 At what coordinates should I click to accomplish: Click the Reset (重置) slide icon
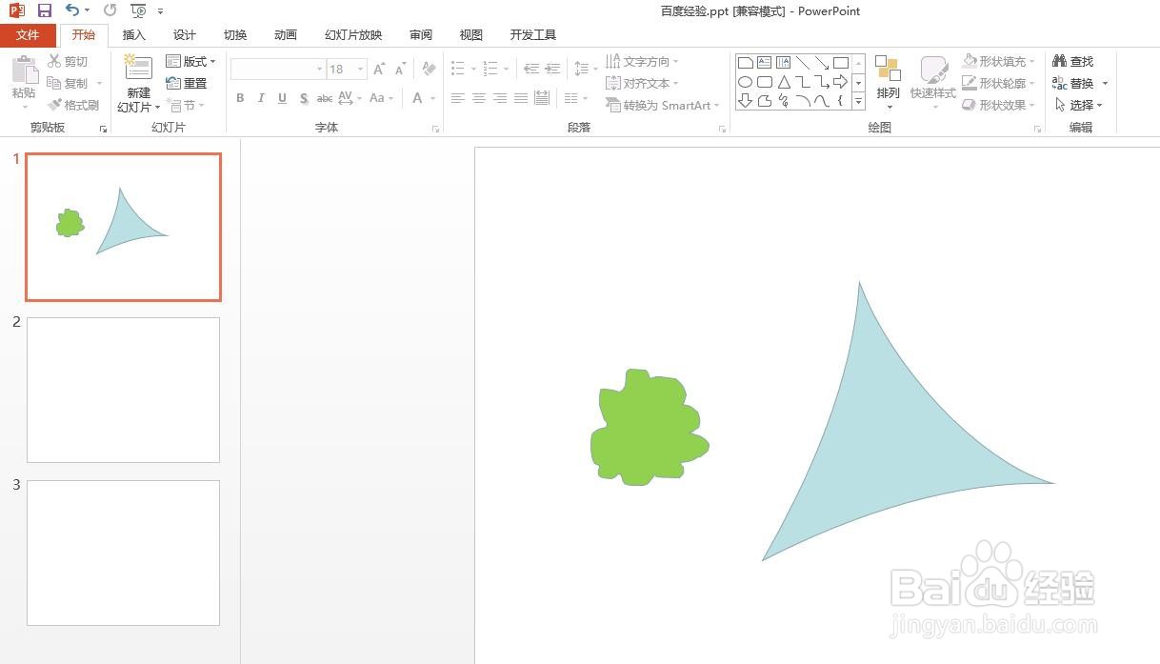coord(172,83)
